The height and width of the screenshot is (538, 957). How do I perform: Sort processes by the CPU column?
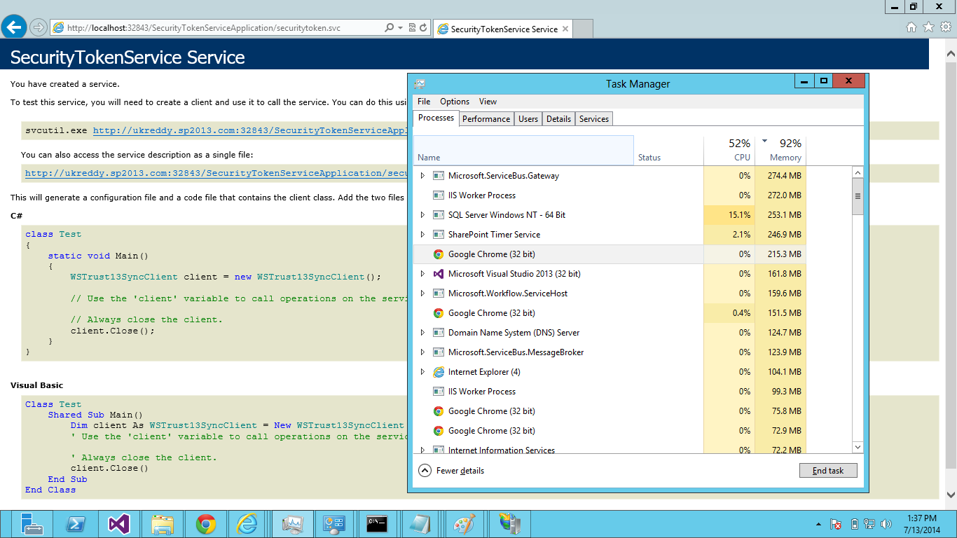point(729,150)
